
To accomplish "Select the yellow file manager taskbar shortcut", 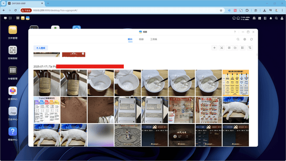I will click(23, 18).
